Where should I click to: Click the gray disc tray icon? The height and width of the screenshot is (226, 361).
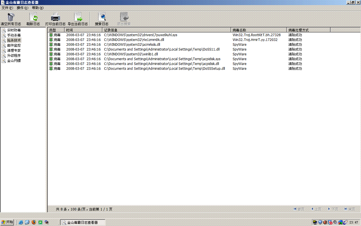click(335, 222)
